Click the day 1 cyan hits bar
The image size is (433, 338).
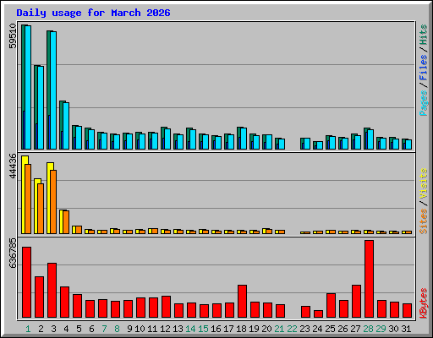[x=28, y=87]
